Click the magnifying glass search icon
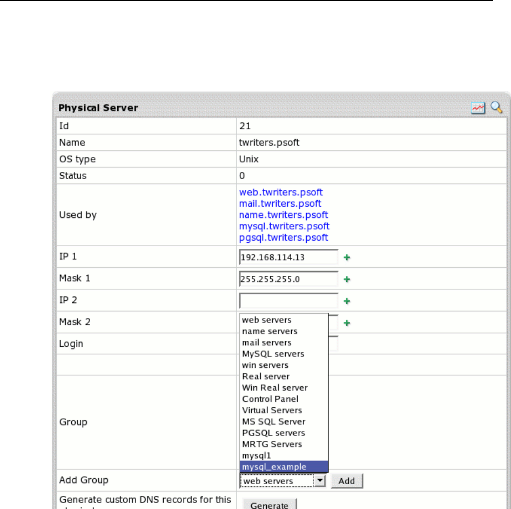Viewport: 511px width, 509px height. pos(496,107)
